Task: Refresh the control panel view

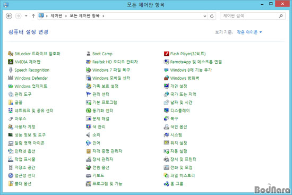Action: coord(212,16)
